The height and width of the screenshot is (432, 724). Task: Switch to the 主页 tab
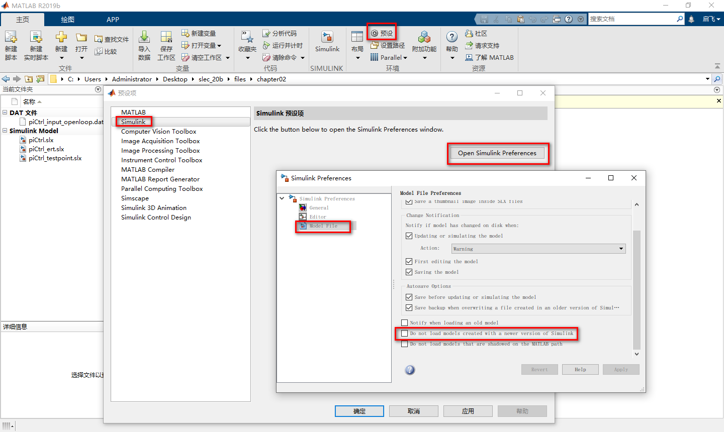coord(23,20)
